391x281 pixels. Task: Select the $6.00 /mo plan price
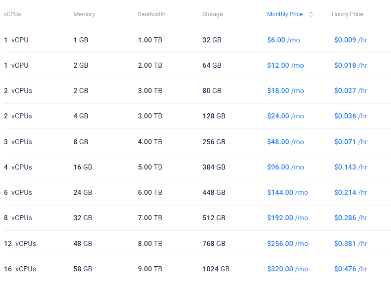point(283,40)
